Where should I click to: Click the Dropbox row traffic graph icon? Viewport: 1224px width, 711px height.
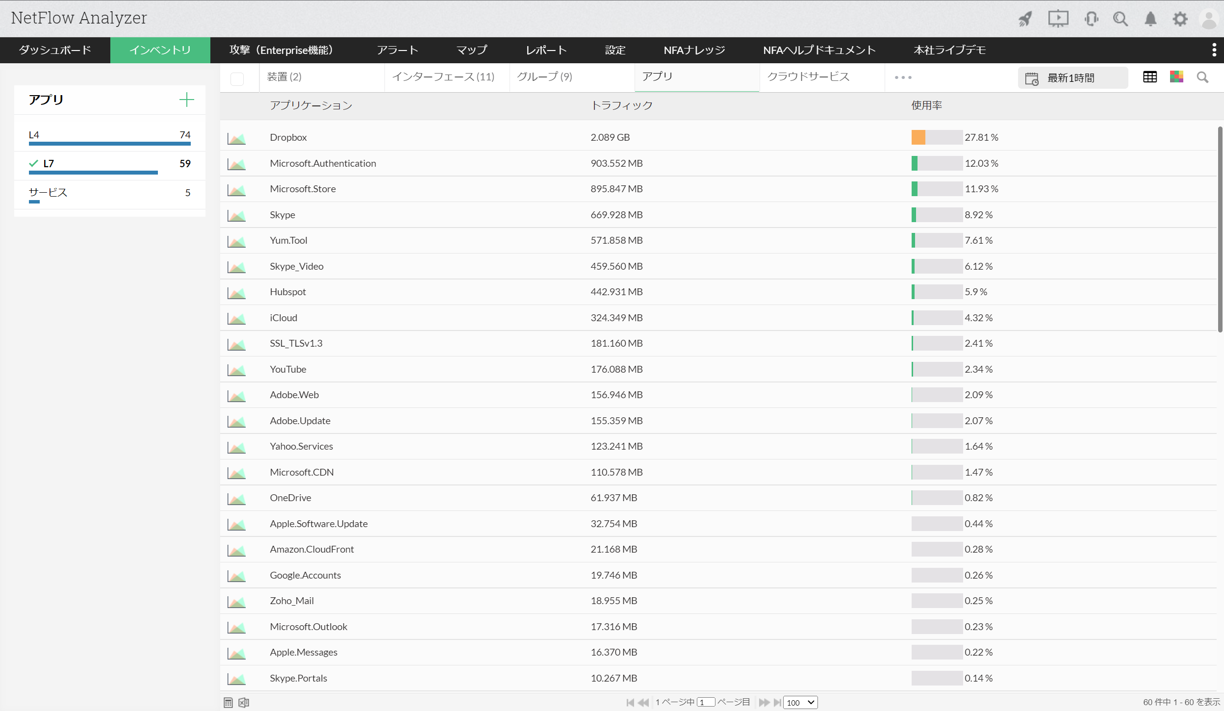click(236, 138)
